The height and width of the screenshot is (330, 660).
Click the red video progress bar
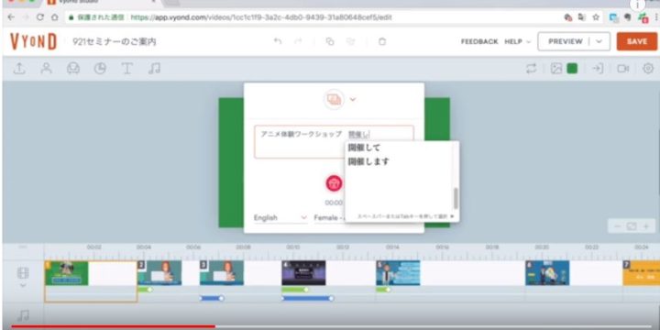[x=114, y=326]
